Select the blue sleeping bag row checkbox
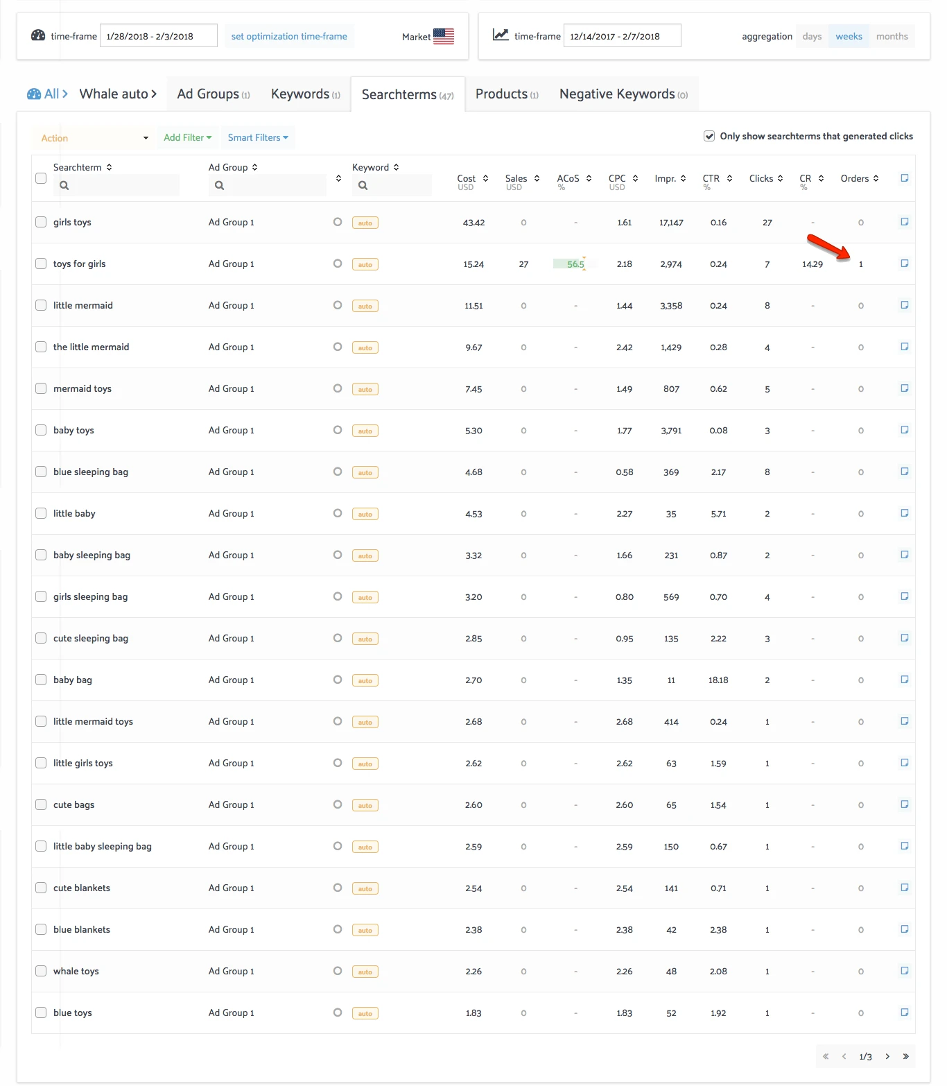Viewport: 947px width, 1086px height. (x=41, y=472)
